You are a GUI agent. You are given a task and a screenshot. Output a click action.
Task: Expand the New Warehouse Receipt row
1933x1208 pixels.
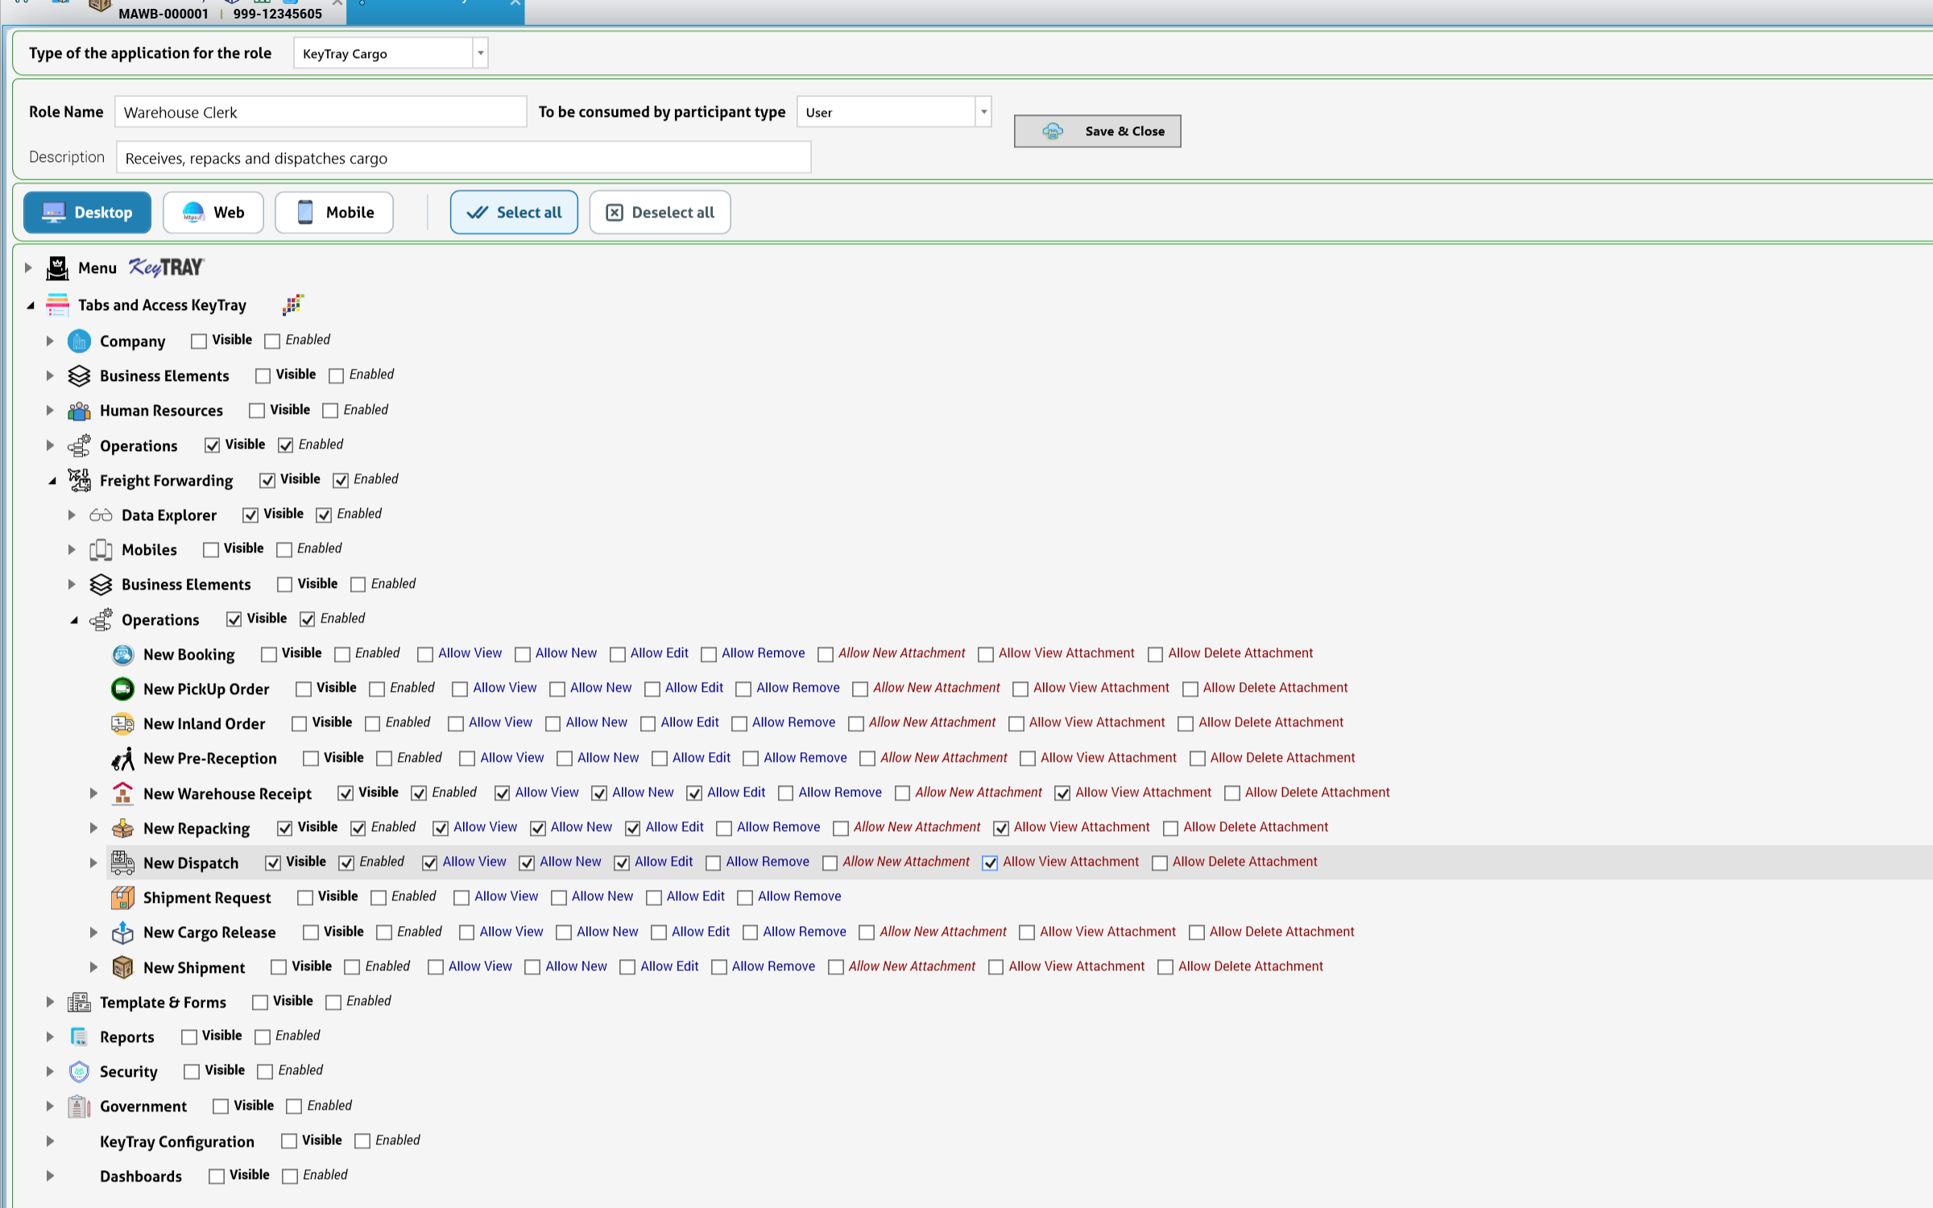pos(93,793)
